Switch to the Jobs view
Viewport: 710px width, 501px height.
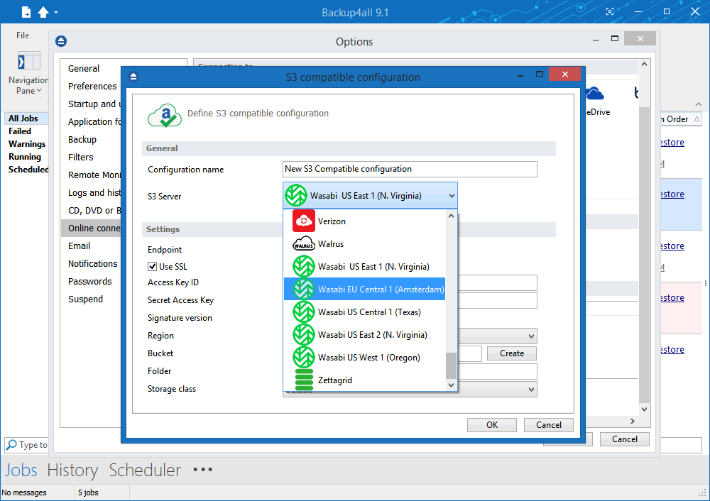[21, 470]
